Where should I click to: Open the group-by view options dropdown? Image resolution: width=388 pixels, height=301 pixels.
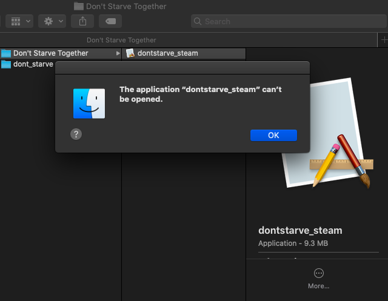pos(19,21)
